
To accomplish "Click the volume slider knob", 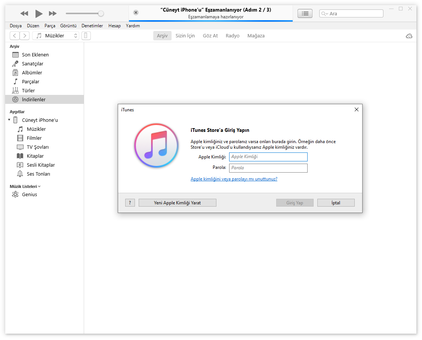I will coord(101,14).
